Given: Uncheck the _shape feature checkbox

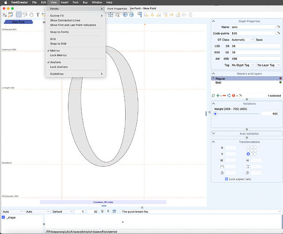Looking at the screenshot, I should pyautogui.click(x=4, y=217).
